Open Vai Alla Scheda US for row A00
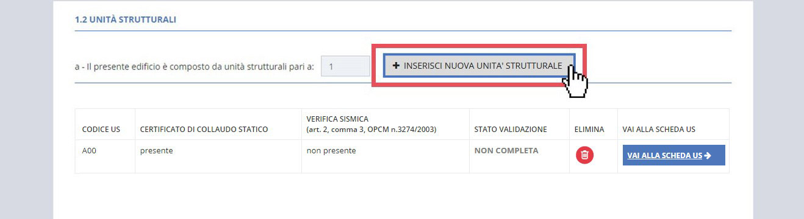The image size is (804, 219). click(673, 155)
